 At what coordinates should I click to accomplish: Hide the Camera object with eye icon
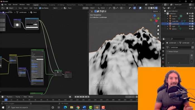(x=190, y=16)
